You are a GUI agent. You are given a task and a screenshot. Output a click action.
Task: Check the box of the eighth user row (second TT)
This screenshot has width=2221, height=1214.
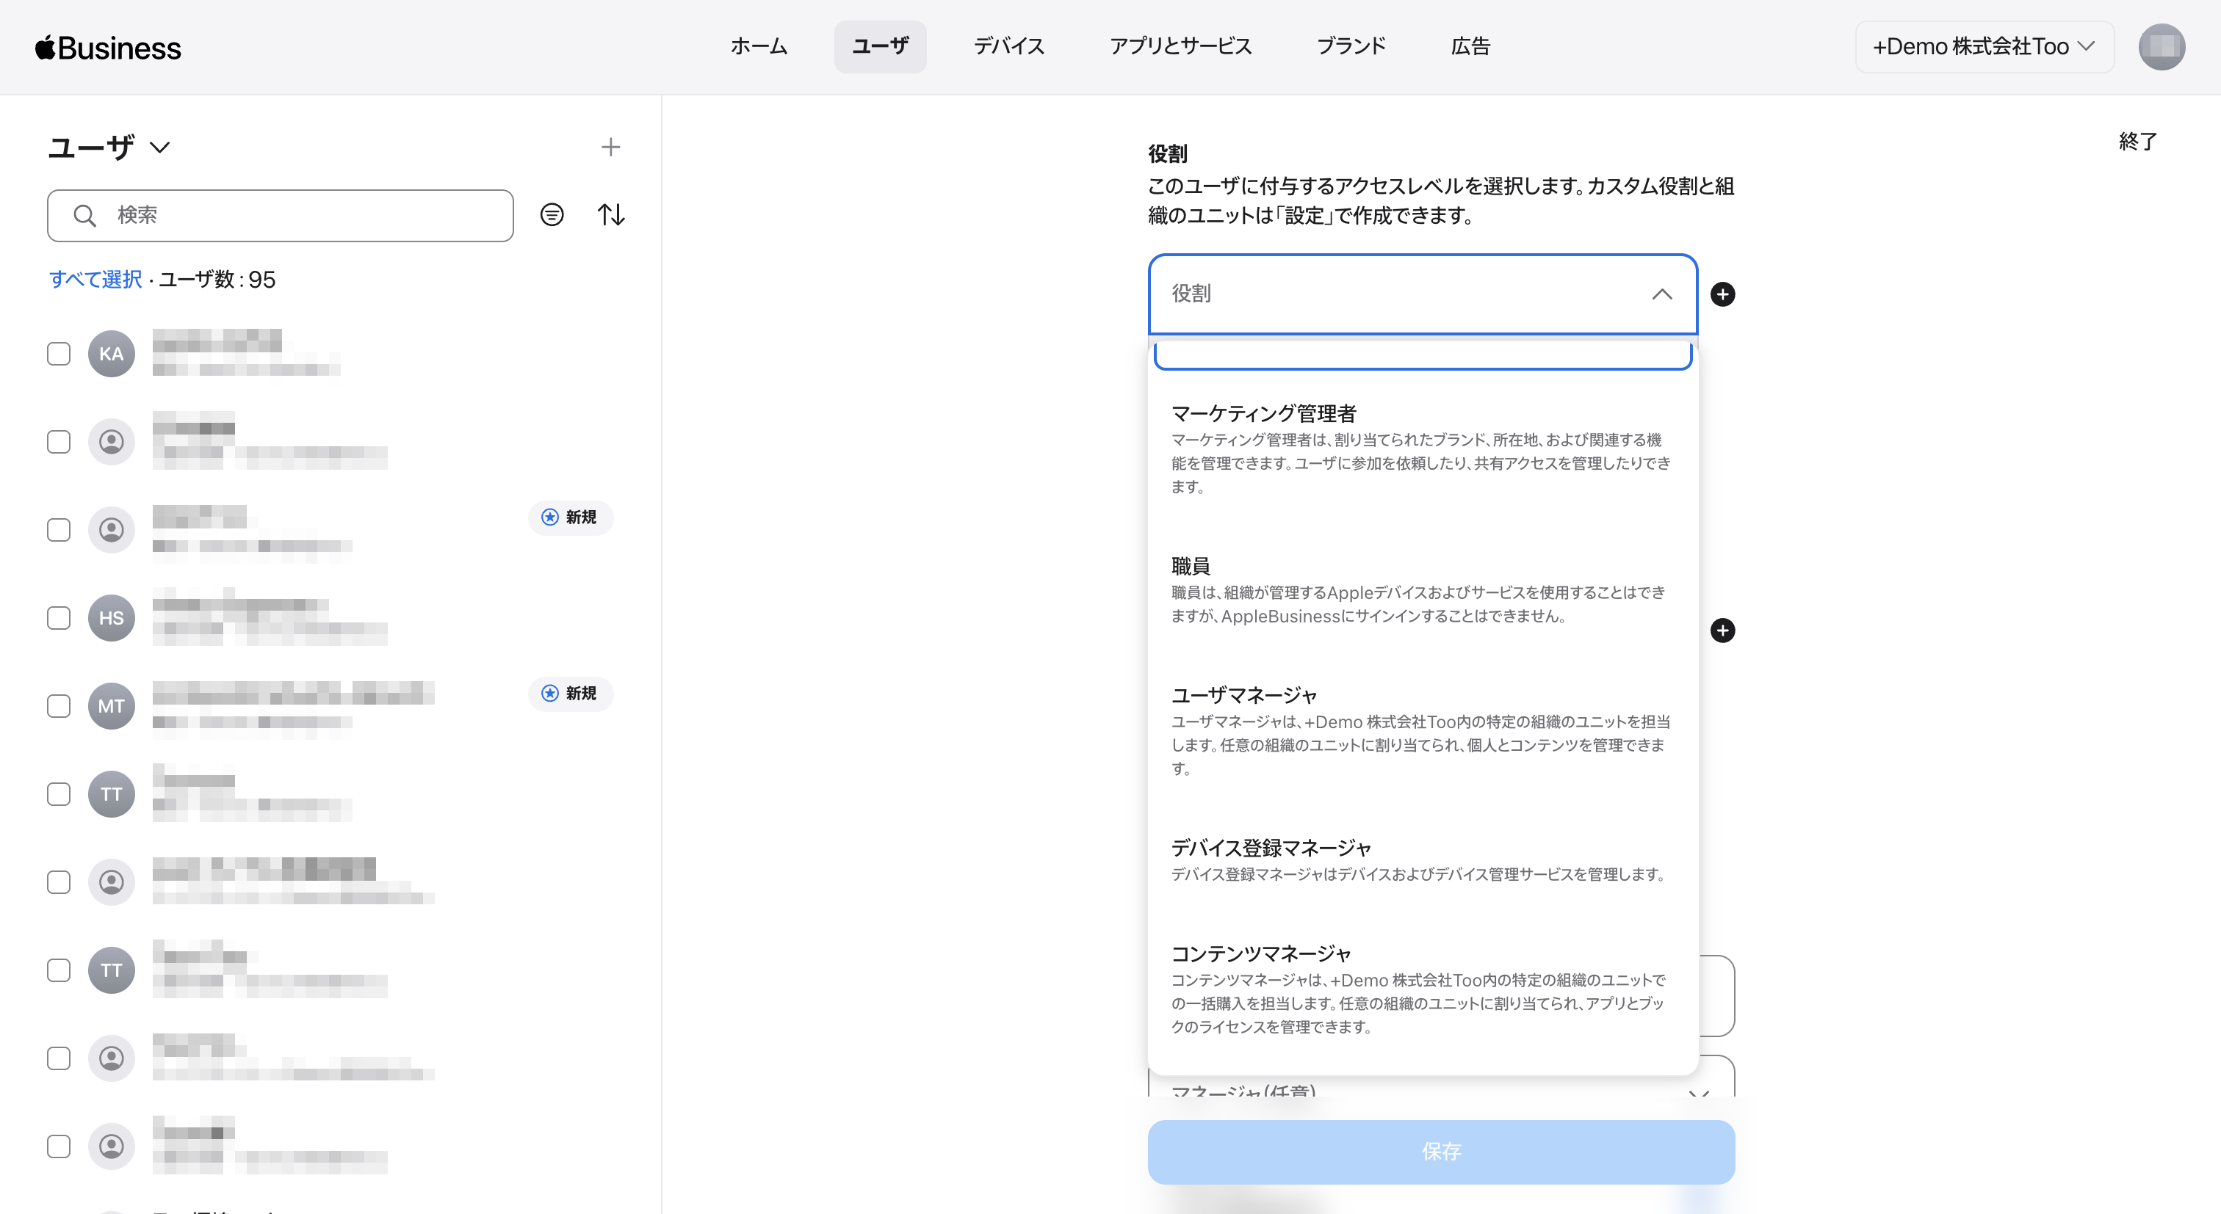pos(59,970)
